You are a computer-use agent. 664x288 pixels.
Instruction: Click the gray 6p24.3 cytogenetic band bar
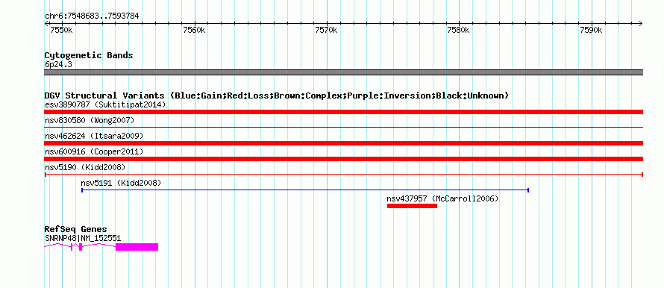(343, 72)
